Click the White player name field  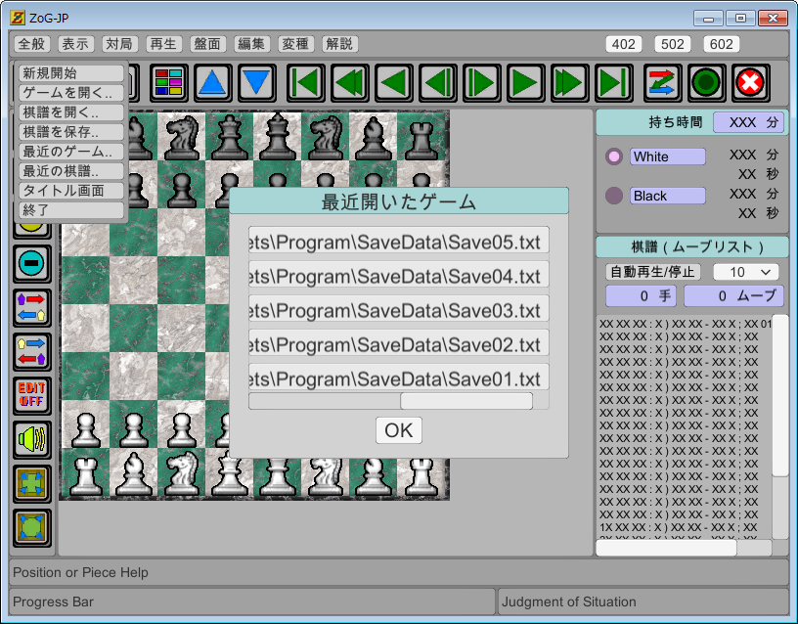(668, 156)
